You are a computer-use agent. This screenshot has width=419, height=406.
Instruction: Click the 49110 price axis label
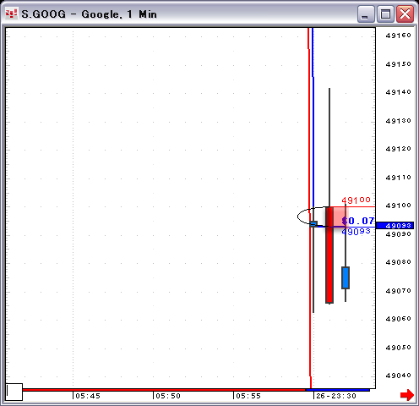(399, 178)
